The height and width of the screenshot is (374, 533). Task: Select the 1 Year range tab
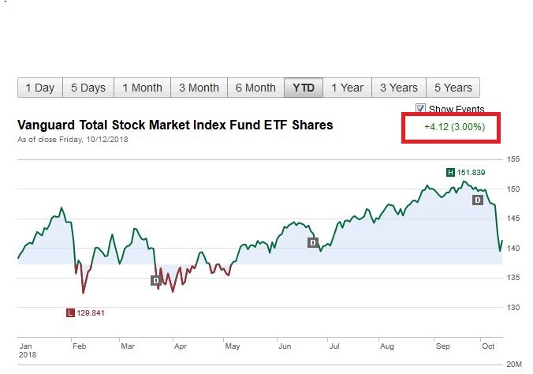click(x=347, y=88)
